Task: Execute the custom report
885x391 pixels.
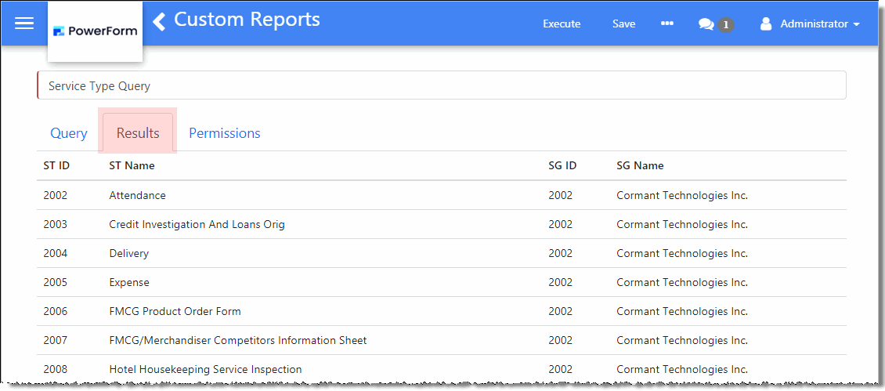Action: [562, 24]
